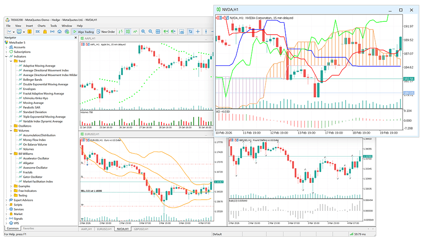Click the connection status 59.79 ms indicator

pyautogui.click(x=358, y=234)
